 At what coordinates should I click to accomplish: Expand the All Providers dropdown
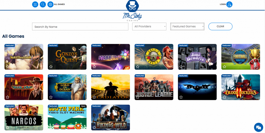click(x=149, y=26)
